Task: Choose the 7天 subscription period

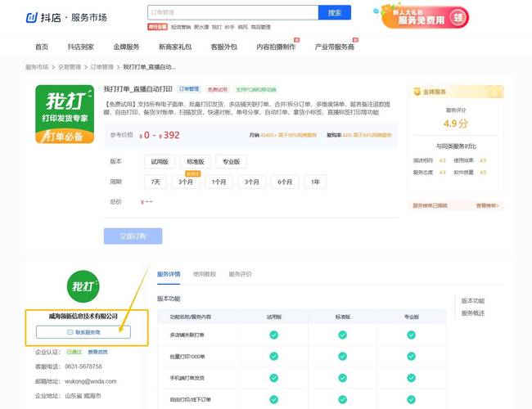Action: [156, 182]
